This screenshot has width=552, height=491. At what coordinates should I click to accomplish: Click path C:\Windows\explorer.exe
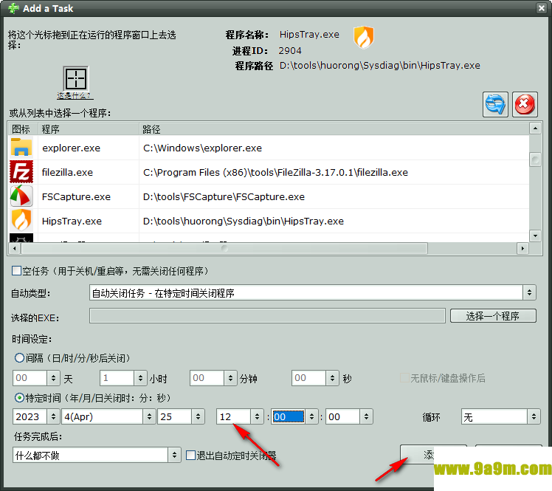(202, 148)
